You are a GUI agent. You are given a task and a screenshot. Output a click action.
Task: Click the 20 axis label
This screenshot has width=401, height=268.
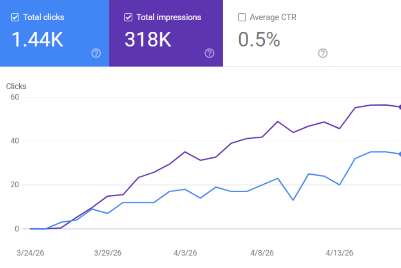click(x=15, y=185)
